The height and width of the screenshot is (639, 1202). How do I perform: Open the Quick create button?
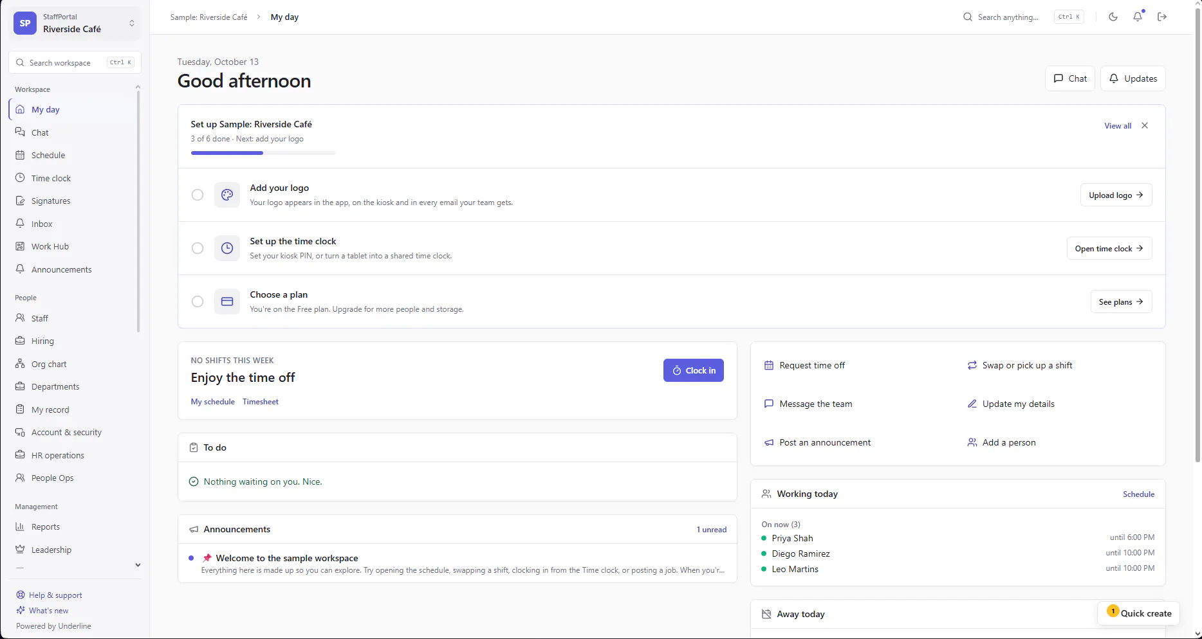click(1138, 613)
